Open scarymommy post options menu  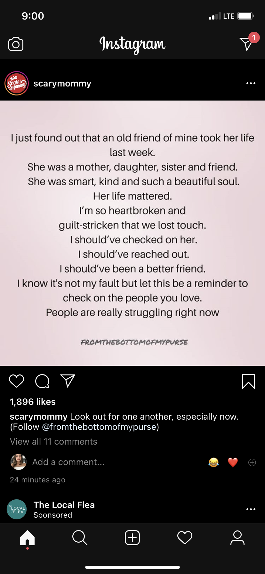coord(251,83)
